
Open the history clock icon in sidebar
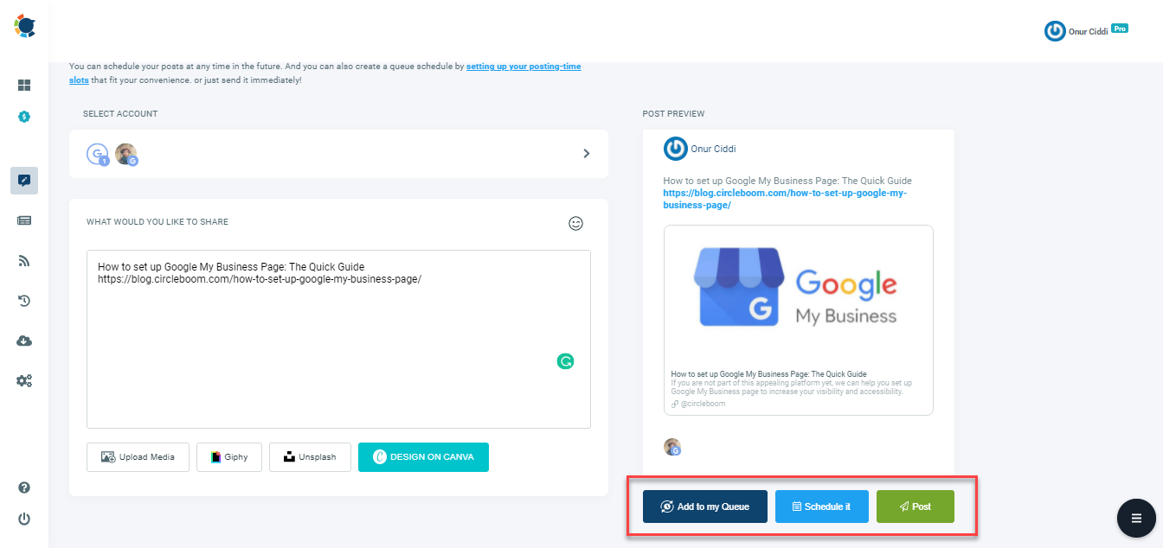(23, 300)
